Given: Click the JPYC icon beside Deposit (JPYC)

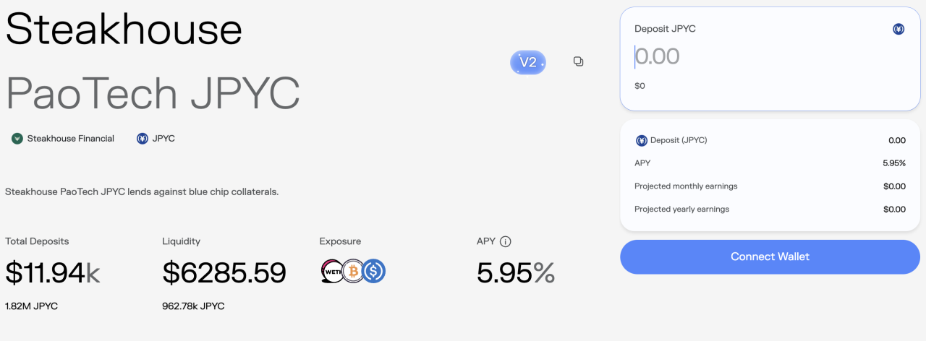Looking at the screenshot, I should pos(642,141).
